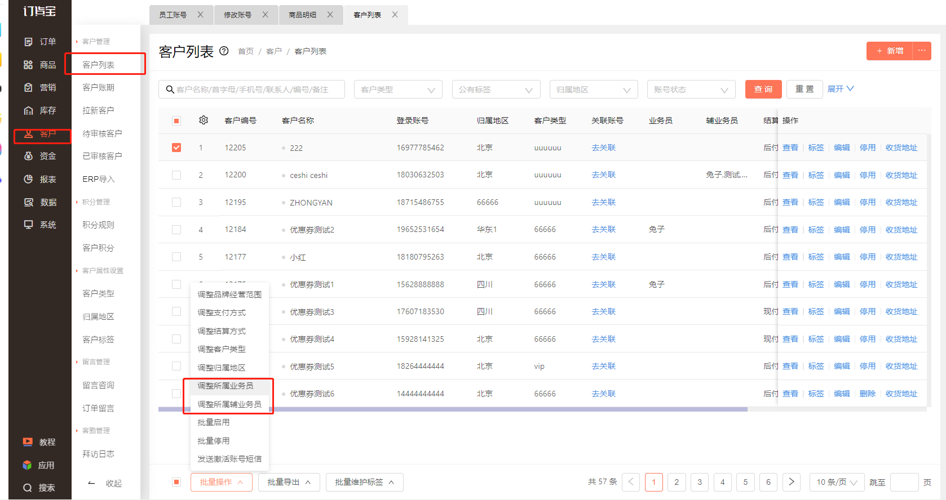Open the 报表 module icon
Viewport: 946px width, 500px height.
[28, 179]
